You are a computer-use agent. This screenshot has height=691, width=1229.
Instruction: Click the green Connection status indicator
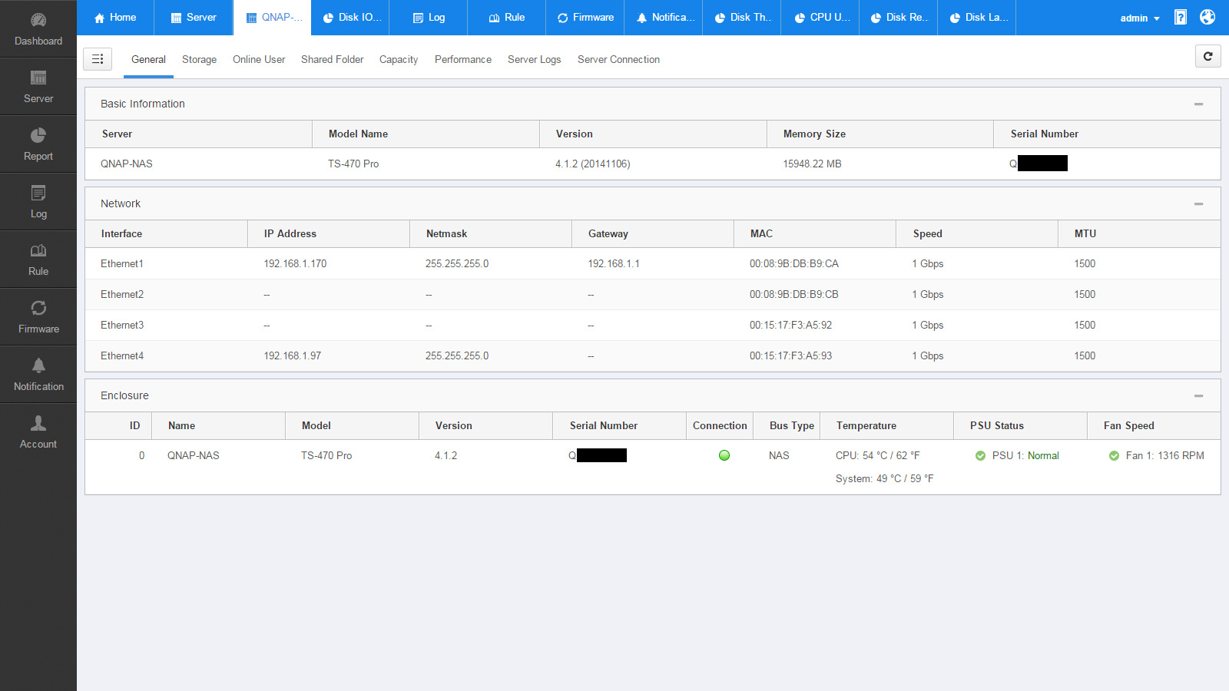pos(724,455)
